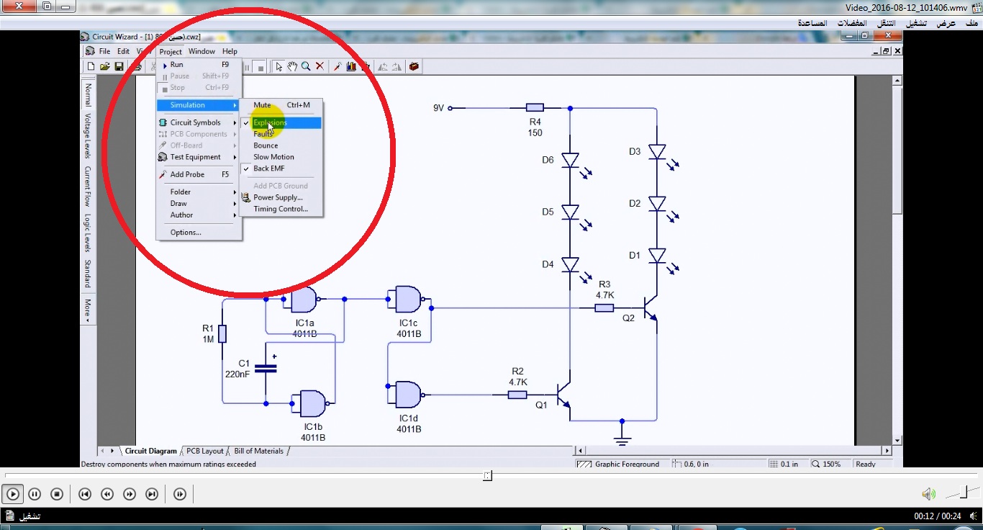This screenshot has width=983, height=530.
Task: Click the media player Play button
Action: (13, 494)
